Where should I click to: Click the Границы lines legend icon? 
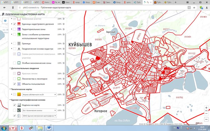pos(19,44)
